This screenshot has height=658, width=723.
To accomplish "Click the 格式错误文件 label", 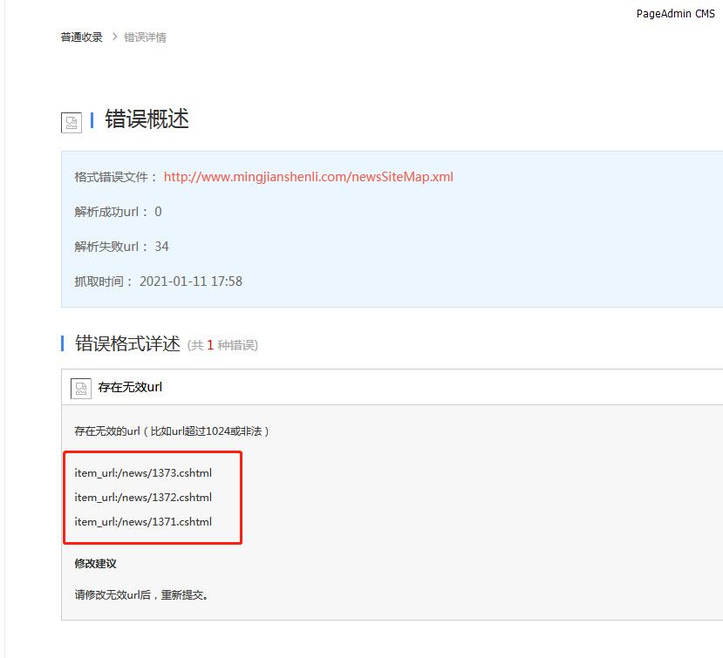I will click(116, 177).
